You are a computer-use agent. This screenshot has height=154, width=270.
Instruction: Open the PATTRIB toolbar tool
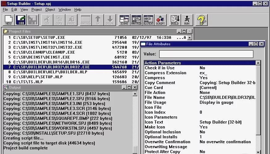(136, 20)
